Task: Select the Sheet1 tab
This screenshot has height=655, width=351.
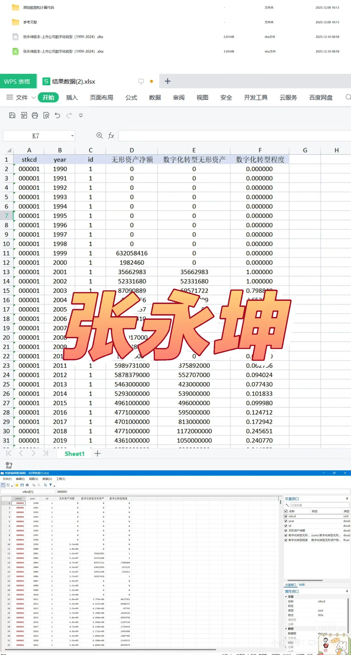Action: pyautogui.click(x=74, y=453)
